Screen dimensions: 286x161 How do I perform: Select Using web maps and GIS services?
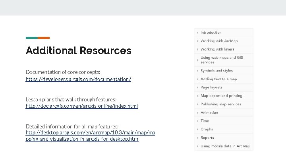(222, 60)
